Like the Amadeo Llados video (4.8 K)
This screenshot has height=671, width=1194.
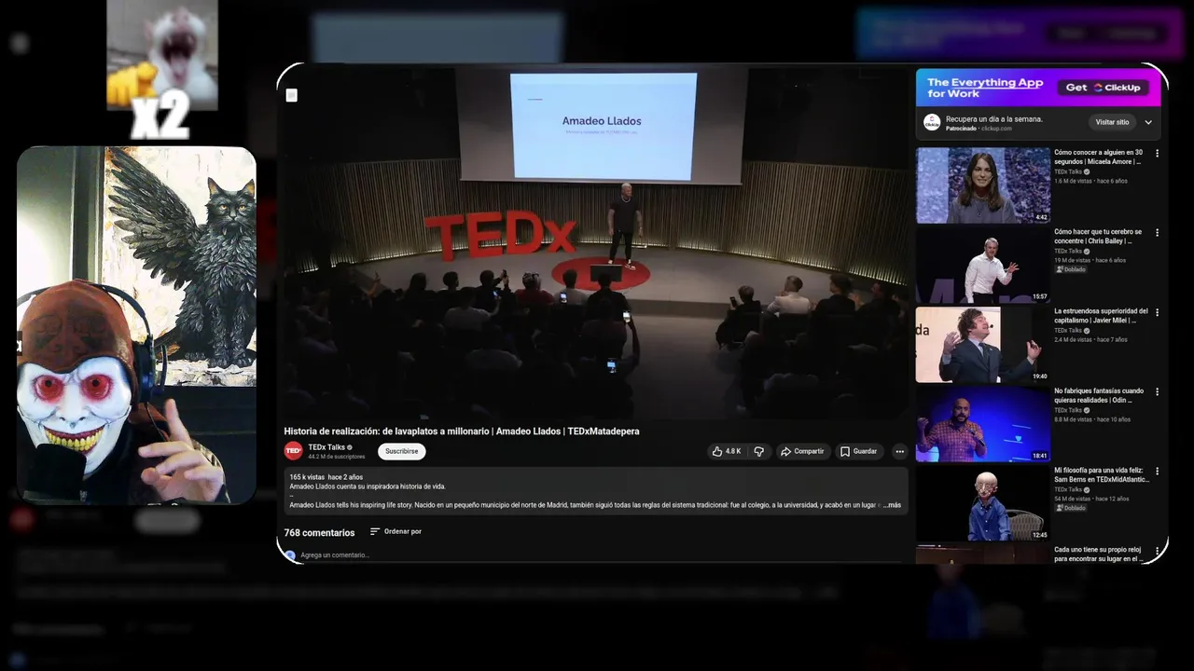pyautogui.click(x=727, y=451)
